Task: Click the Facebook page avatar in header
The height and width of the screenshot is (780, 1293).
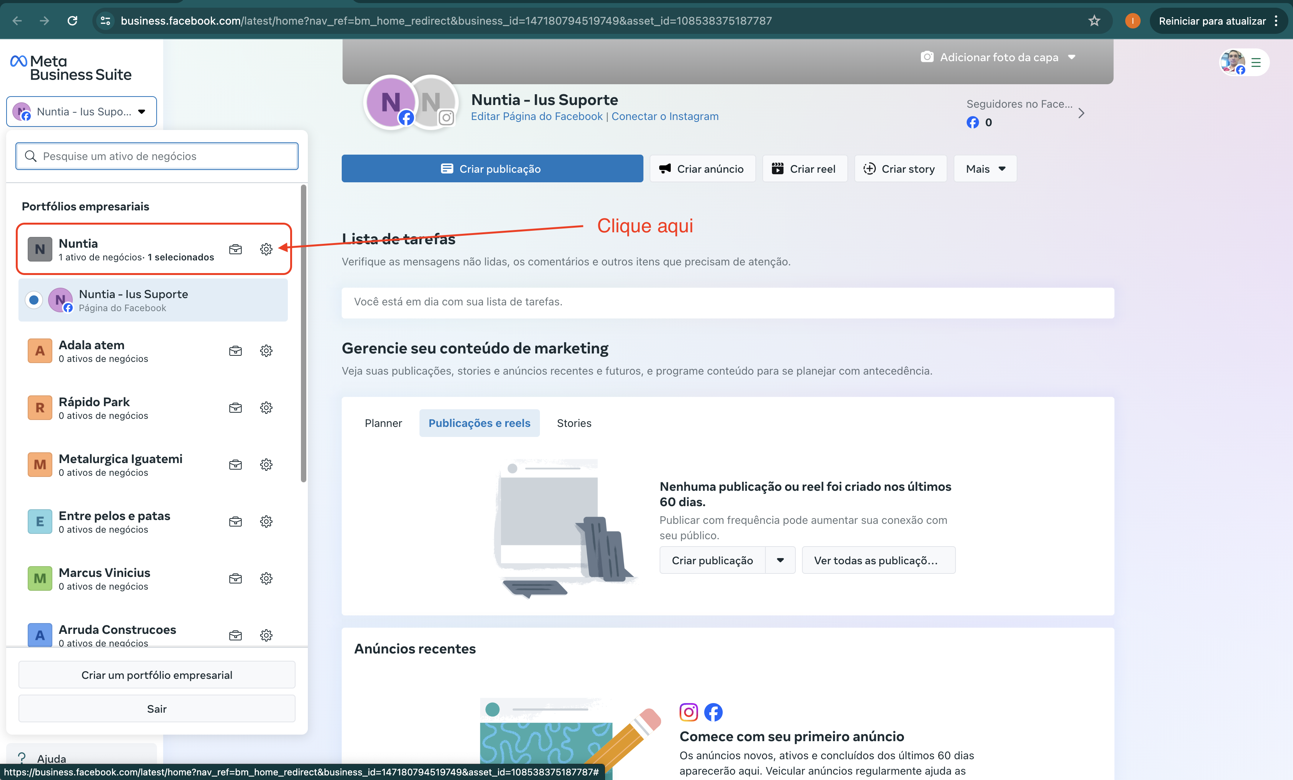Action: [391, 103]
